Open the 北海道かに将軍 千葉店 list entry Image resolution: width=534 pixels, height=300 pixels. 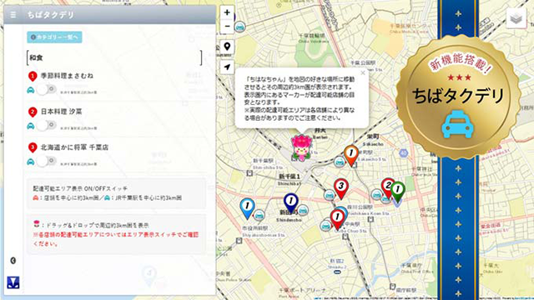[74, 147]
